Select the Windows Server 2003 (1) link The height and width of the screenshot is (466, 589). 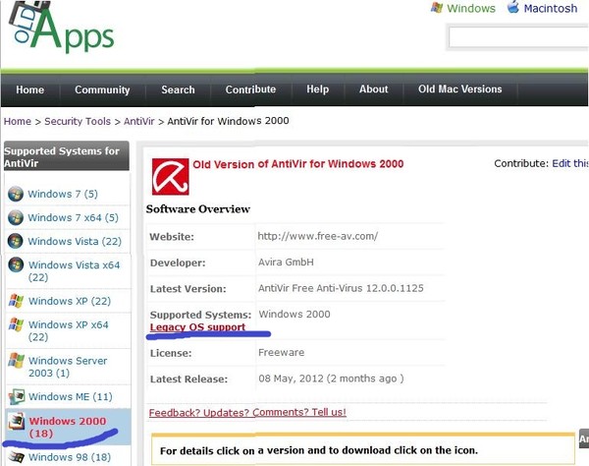coord(68,367)
